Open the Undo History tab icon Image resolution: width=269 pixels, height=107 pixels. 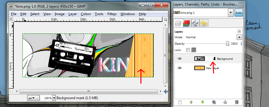tap(204, 23)
